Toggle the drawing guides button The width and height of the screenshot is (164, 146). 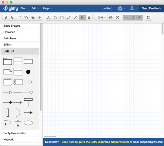126,18
